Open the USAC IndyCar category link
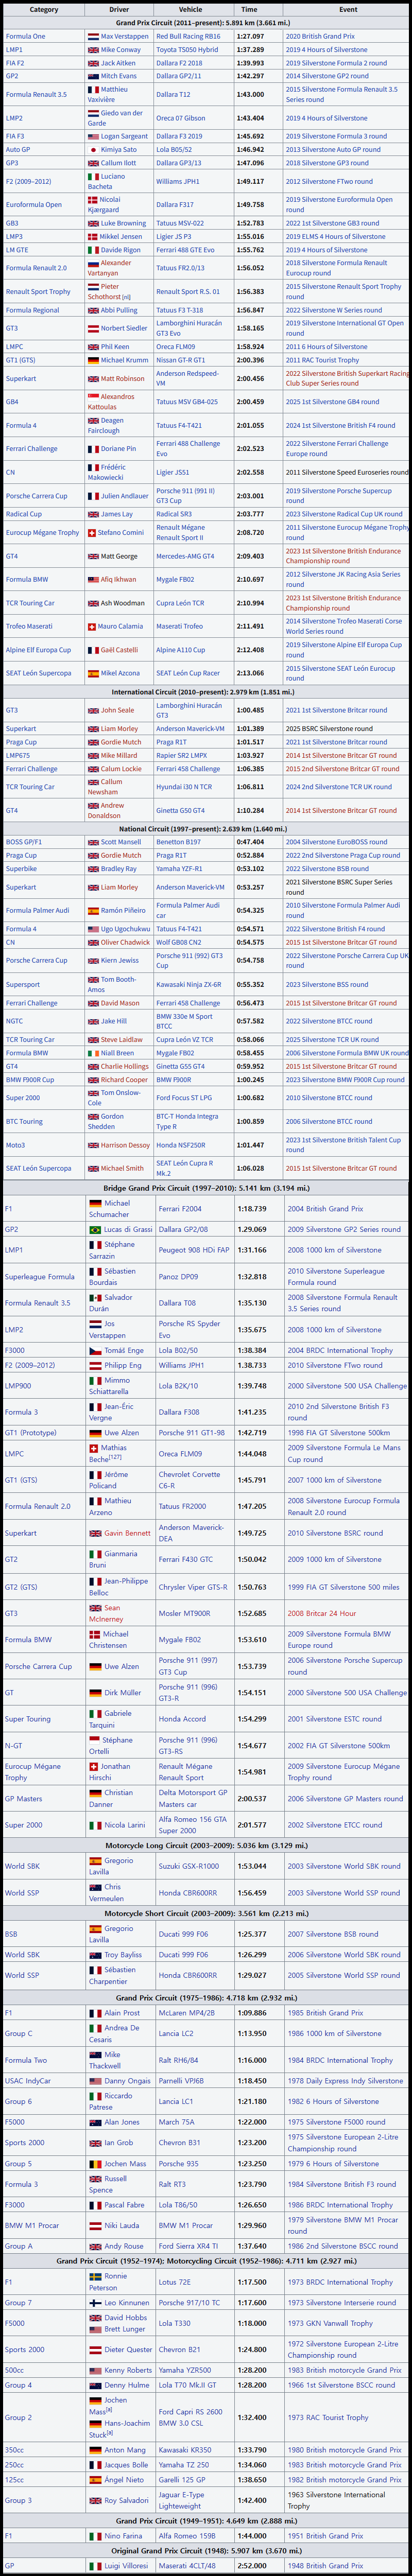The height and width of the screenshot is (2576, 412). (x=28, y=2081)
